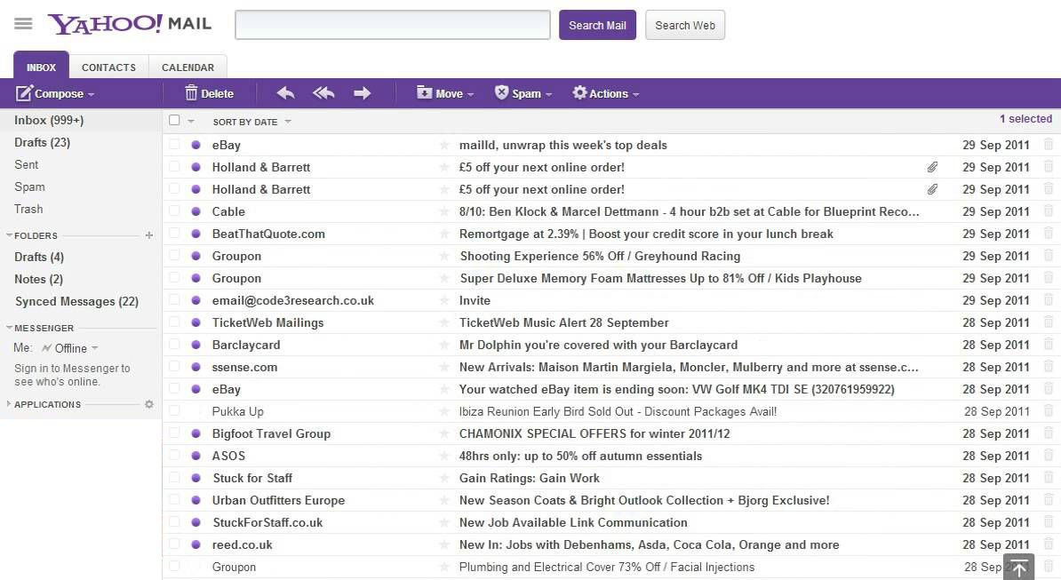Viewport: 1061px width, 580px height.
Task: Click the forward arrow icon in the toolbar
Action: coord(362,93)
